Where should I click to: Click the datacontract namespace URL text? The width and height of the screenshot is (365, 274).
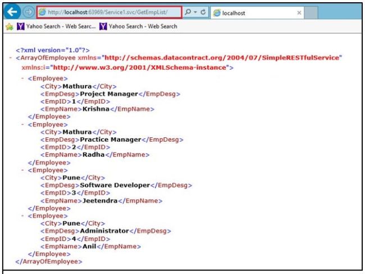click(x=222, y=57)
